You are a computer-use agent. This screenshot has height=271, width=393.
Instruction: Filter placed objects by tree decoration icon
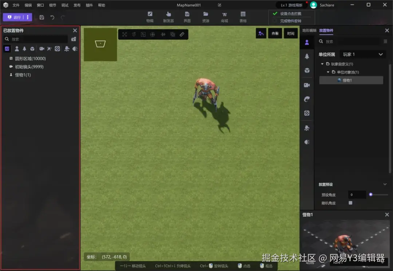pos(24,49)
